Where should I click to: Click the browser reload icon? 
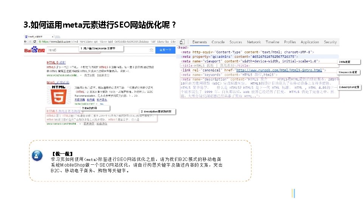point(35,42)
